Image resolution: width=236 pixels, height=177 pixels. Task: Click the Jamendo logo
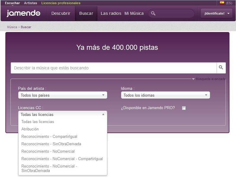click(x=23, y=13)
